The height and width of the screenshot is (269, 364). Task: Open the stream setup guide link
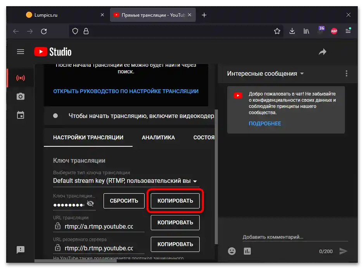(126, 91)
